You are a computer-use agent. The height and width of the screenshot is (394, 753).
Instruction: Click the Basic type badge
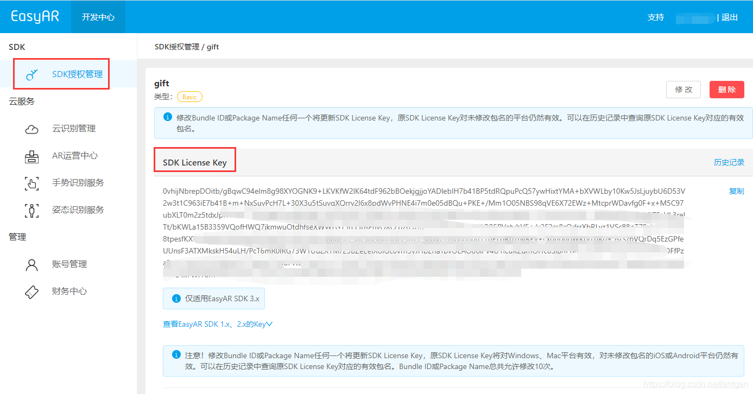[x=189, y=97]
